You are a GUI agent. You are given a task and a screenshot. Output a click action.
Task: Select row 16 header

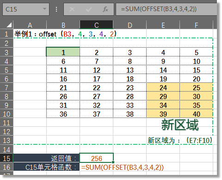[x=6, y=167]
